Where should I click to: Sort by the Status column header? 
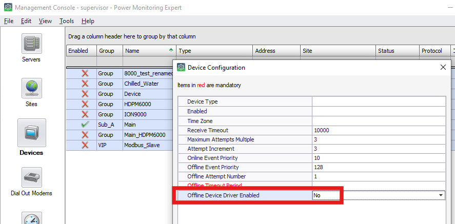398,51
